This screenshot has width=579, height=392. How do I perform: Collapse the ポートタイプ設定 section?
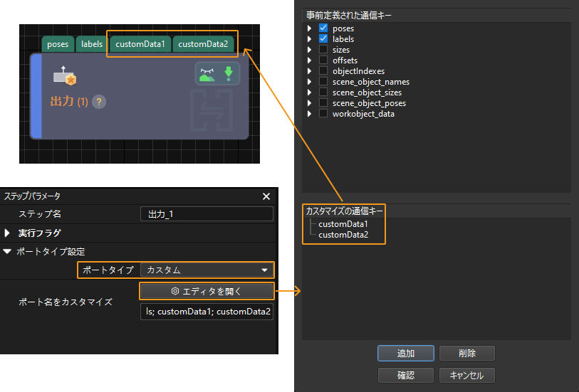8,251
